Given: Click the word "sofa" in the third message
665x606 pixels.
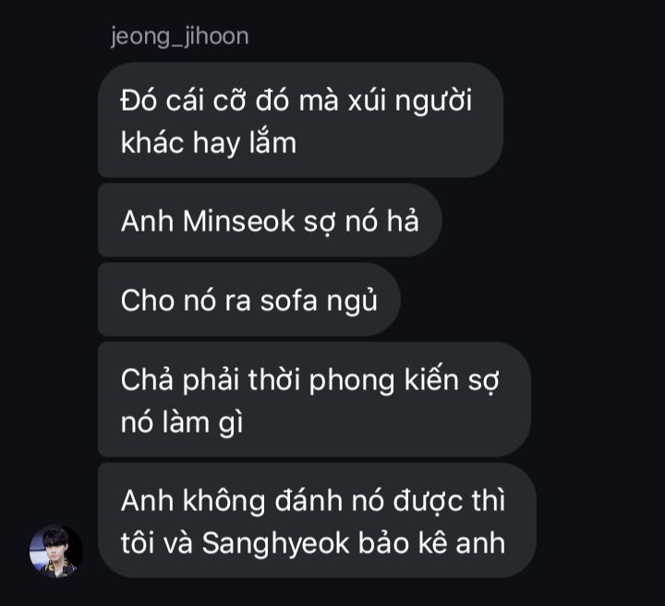Looking at the screenshot, I should (x=289, y=301).
